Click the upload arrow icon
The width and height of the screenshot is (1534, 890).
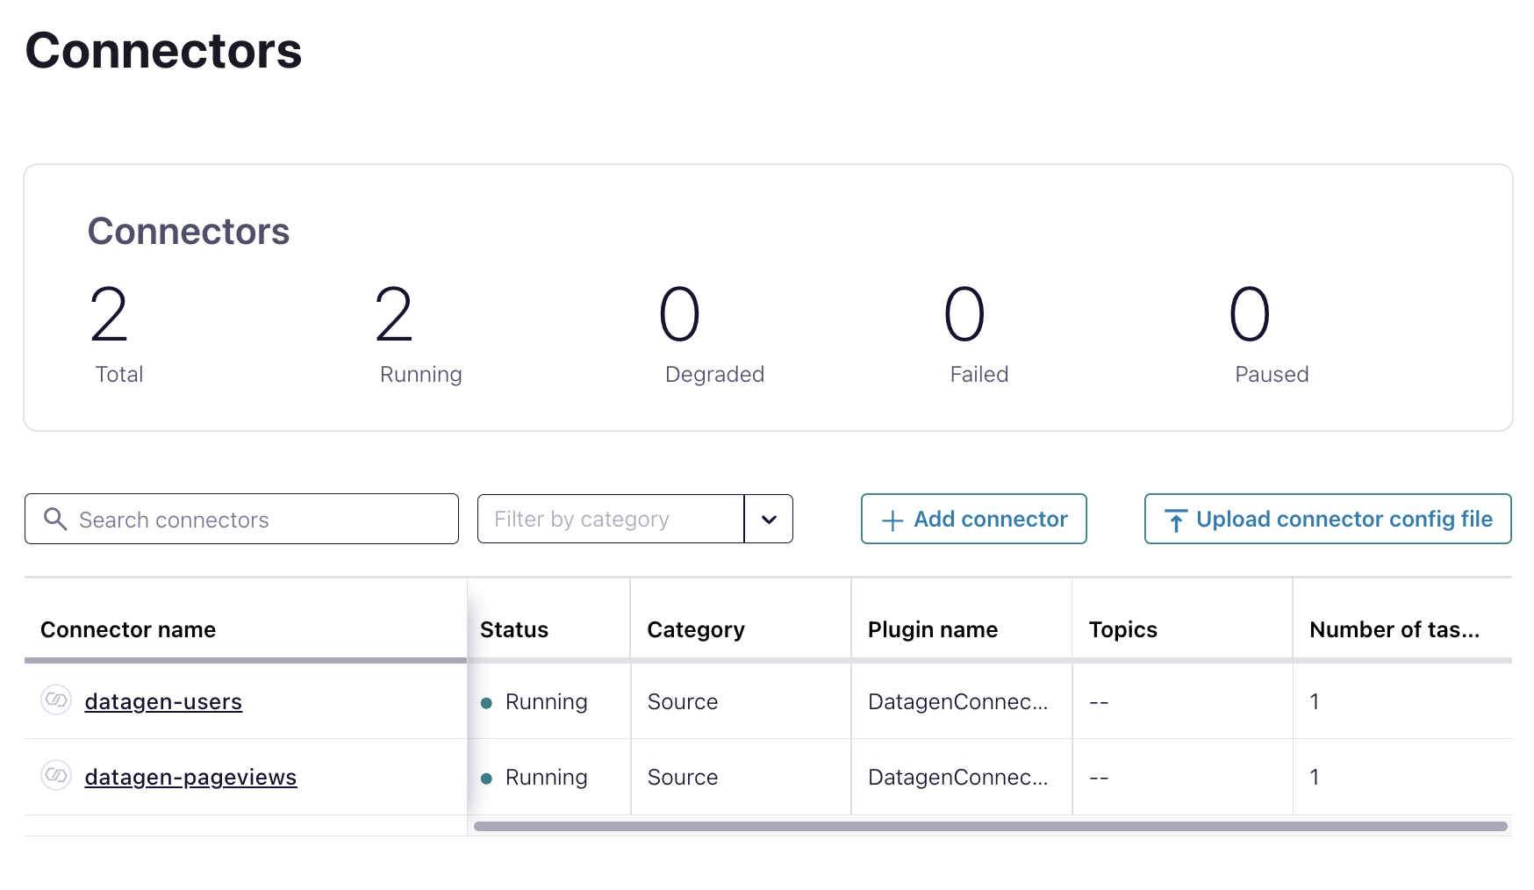pyautogui.click(x=1176, y=520)
